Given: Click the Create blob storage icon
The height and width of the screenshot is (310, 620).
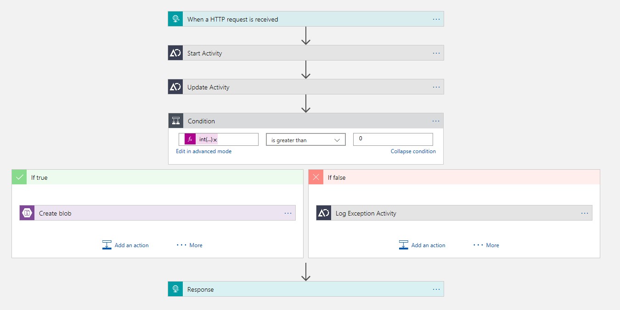Looking at the screenshot, I should tap(27, 213).
